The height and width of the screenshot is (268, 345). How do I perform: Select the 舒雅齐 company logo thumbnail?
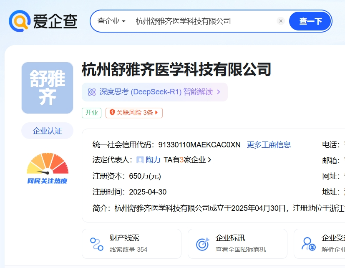(47, 88)
